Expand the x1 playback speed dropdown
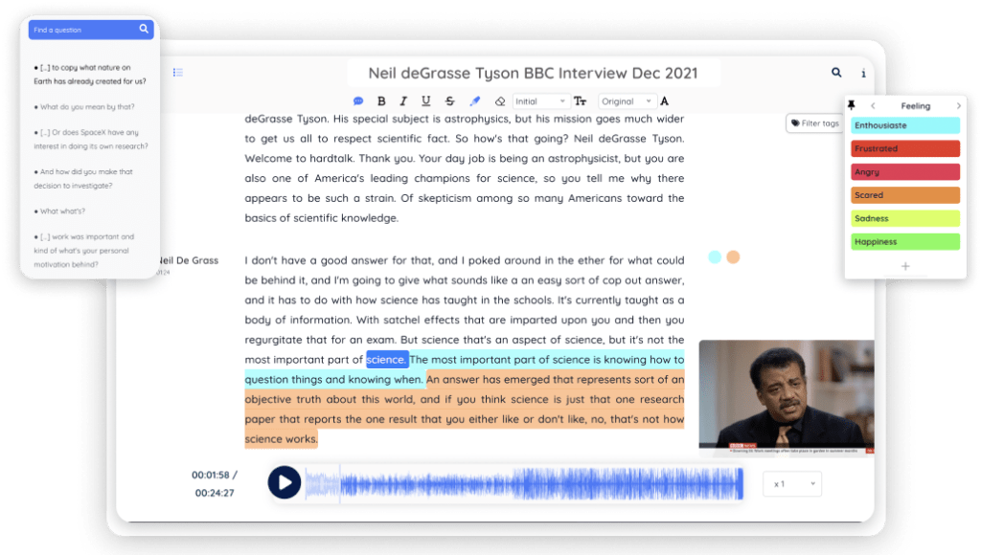981x555 pixels. (x=792, y=484)
